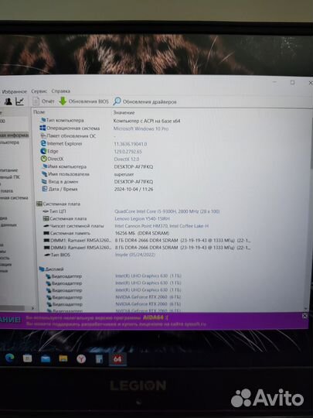Open the Microsoft Windows 10 Pro link
The height and width of the screenshot is (418, 313).
141,128
